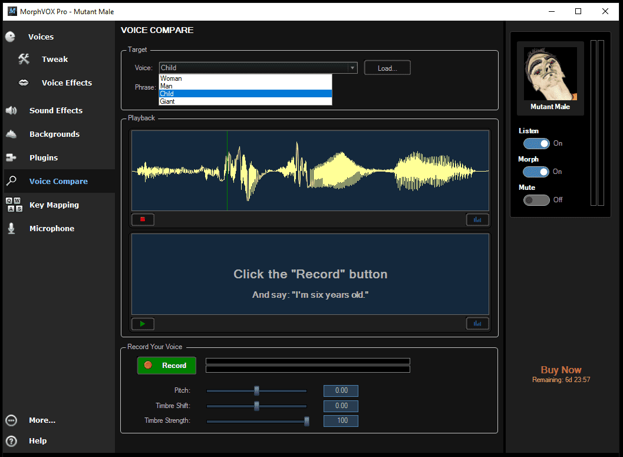Click the More ellipsis icon

click(12, 420)
